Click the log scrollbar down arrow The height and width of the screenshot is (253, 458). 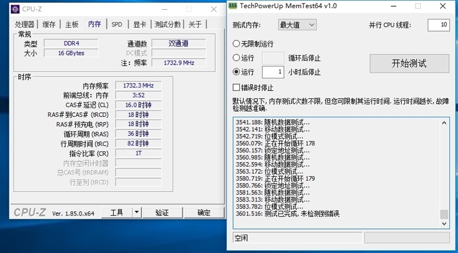[x=444, y=223]
